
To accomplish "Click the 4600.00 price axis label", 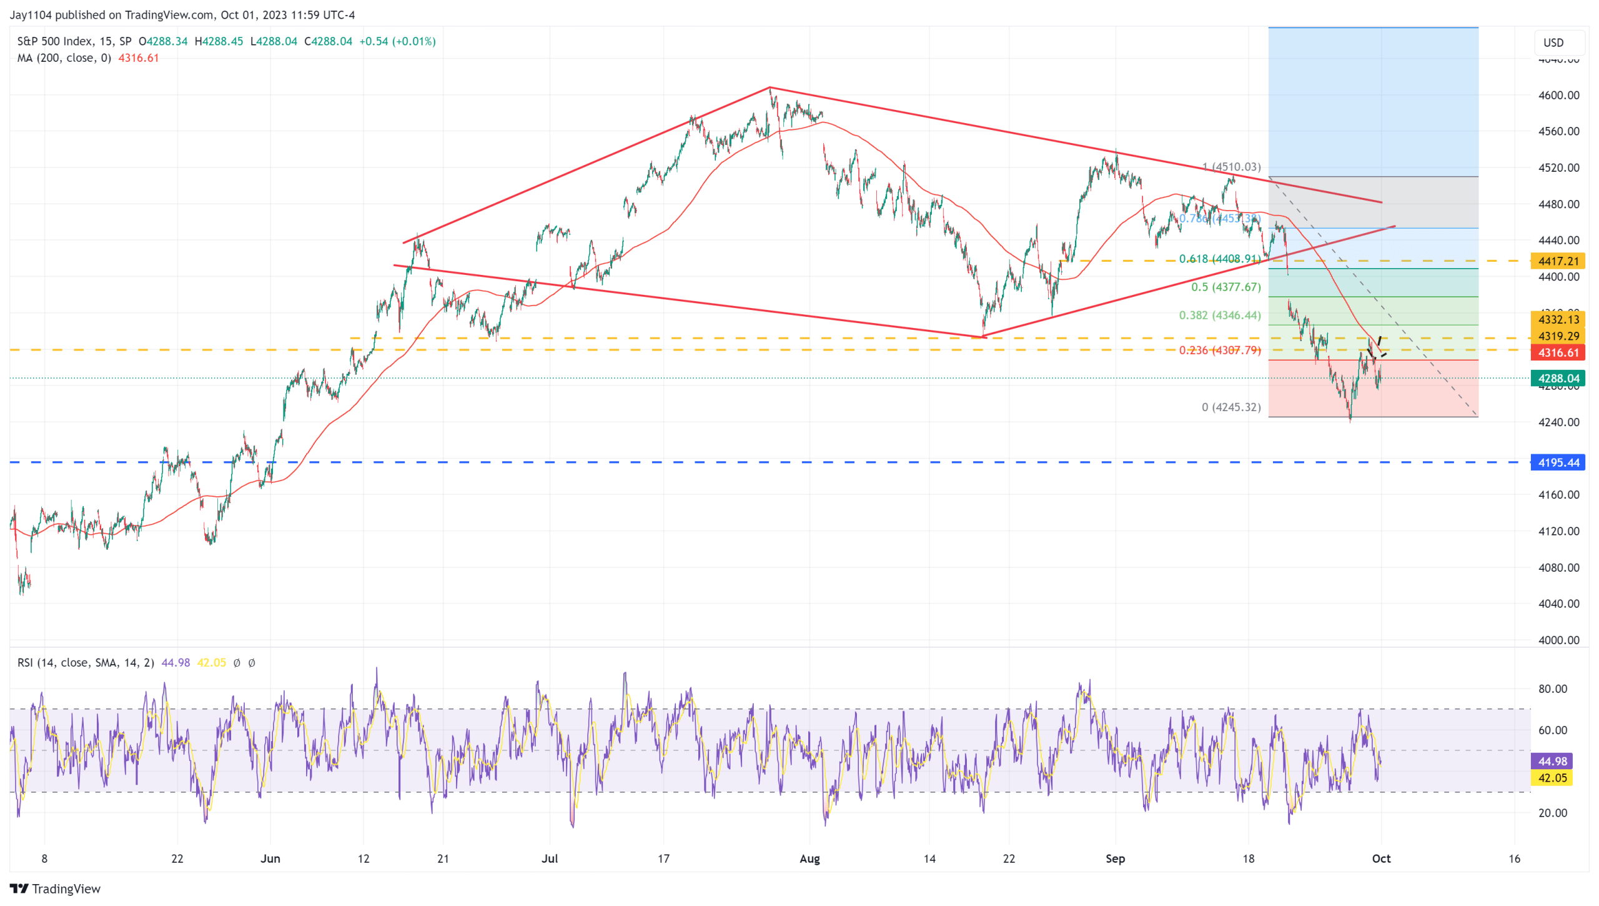I will click(x=1558, y=95).
